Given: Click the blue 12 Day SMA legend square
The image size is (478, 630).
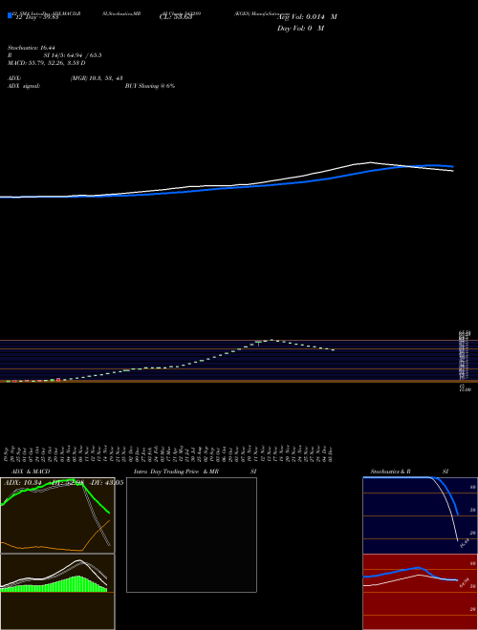Looking at the screenshot, I should click(11, 15).
